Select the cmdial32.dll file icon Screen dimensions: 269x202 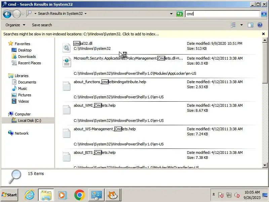(x=67, y=47)
